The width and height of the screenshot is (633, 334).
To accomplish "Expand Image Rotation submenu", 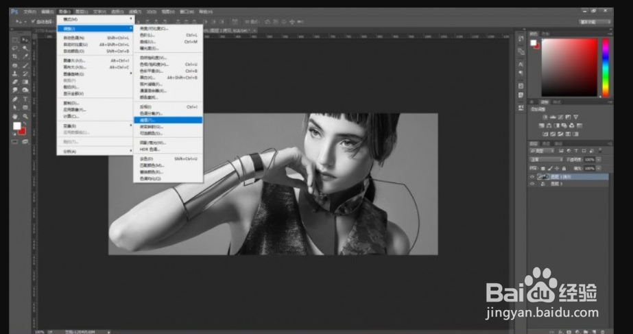I will pos(95,74).
